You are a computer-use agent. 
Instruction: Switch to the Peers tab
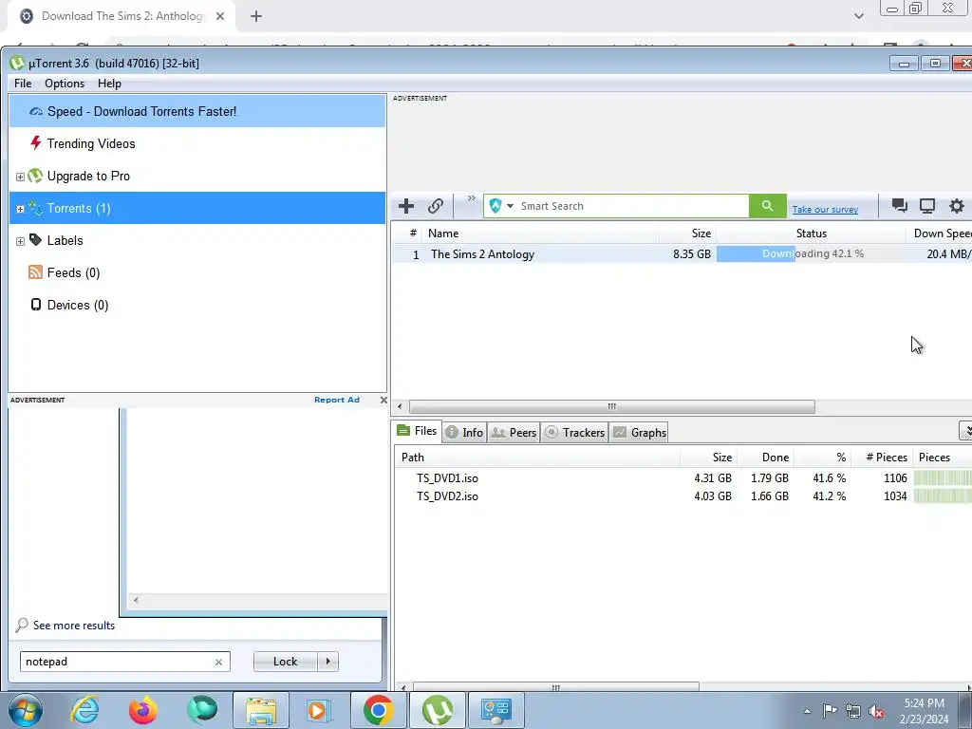pos(514,432)
